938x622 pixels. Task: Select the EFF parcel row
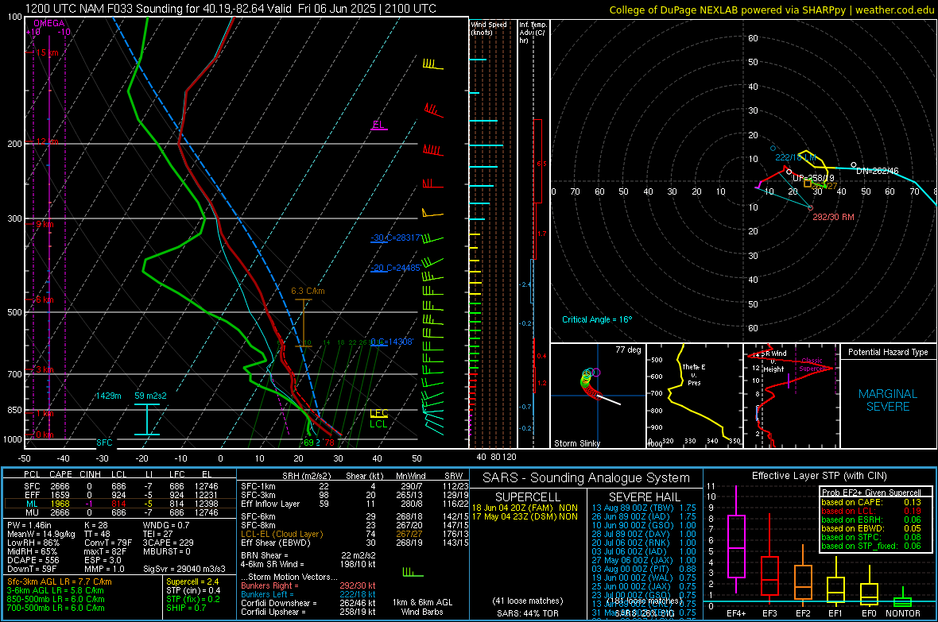click(x=120, y=495)
